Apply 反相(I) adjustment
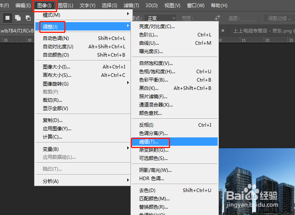 174,125
